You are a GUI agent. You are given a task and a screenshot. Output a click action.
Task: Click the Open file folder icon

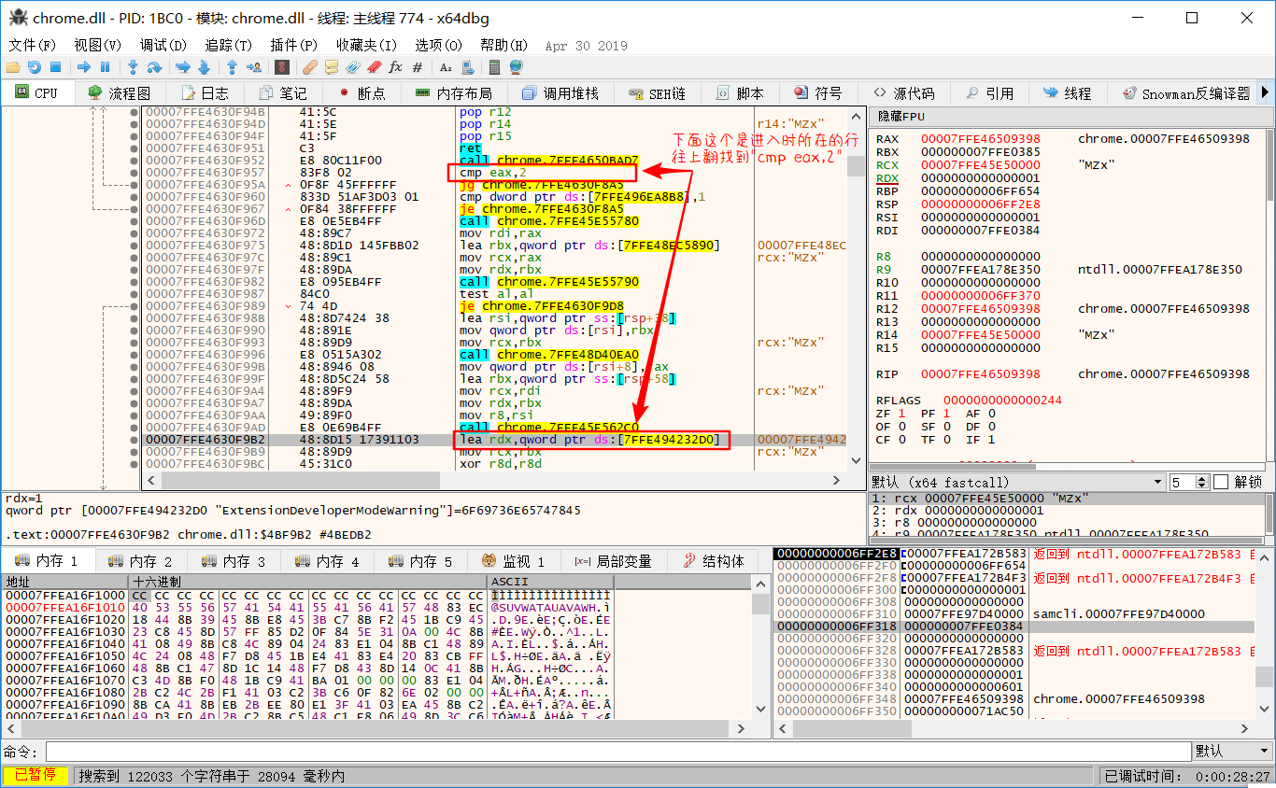tap(12, 67)
